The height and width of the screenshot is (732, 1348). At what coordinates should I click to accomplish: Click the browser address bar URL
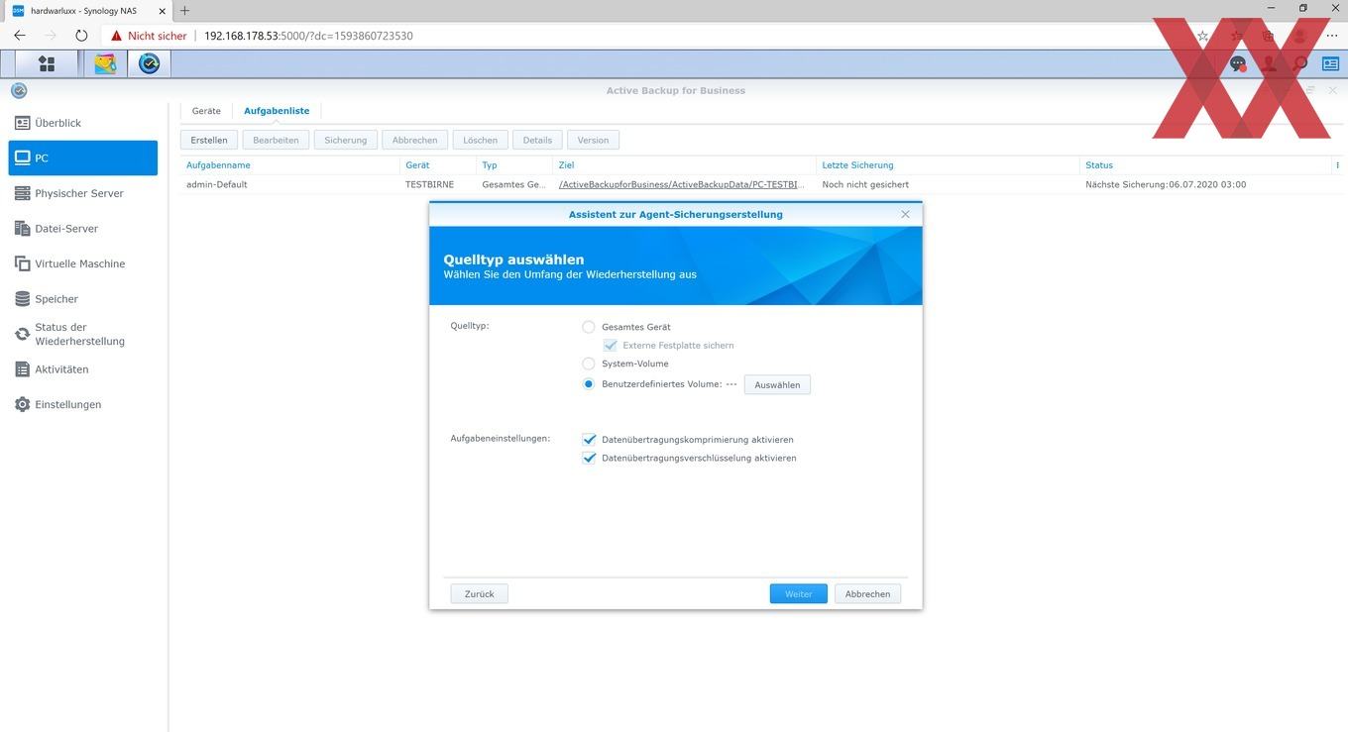[x=308, y=36]
